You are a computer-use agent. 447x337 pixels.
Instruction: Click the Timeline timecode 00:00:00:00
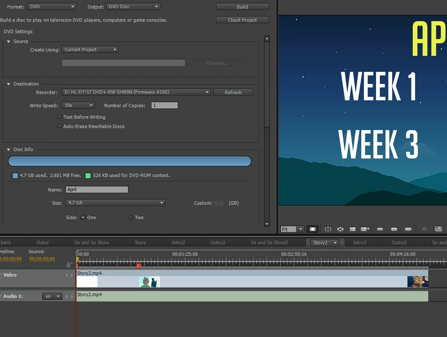pyautogui.click(x=11, y=259)
